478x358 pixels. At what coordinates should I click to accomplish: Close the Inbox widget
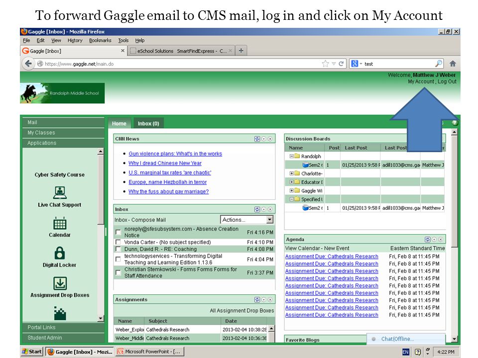[x=270, y=209]
